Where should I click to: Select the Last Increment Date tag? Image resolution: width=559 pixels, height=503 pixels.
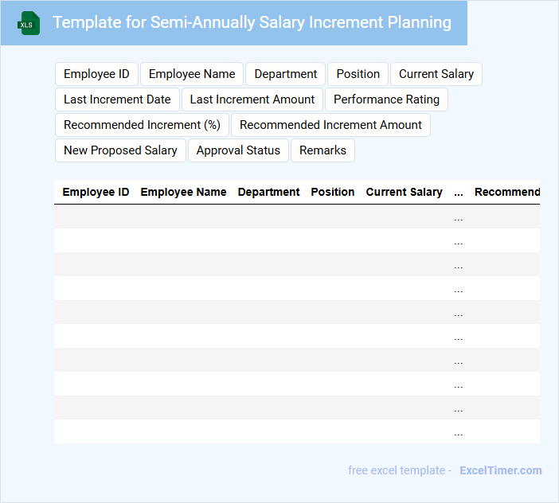tap(117, 99)
